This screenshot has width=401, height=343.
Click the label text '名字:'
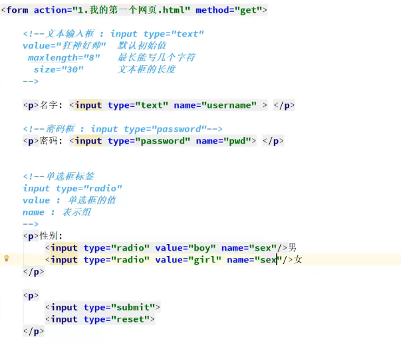click(x=51, y=105)
